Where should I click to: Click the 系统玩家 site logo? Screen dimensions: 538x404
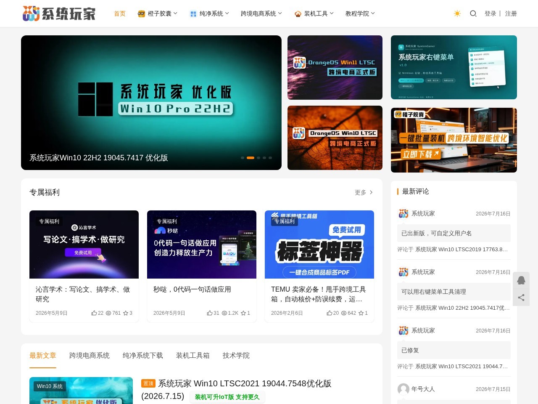(x=59, y=13)
